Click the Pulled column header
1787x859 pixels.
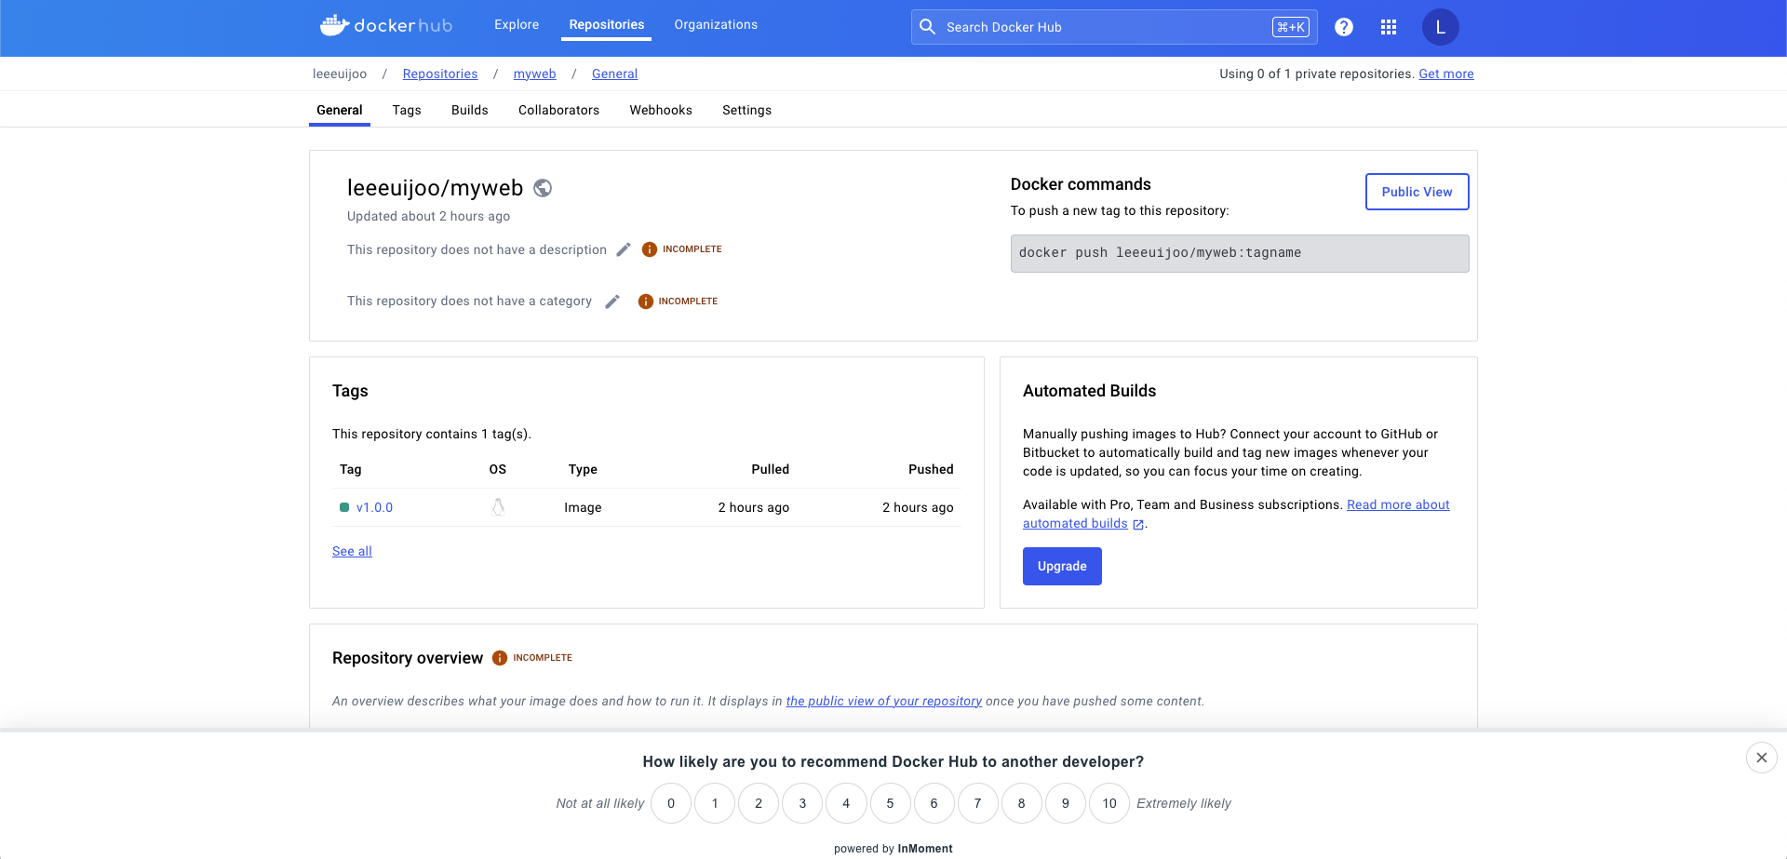pos(770,469)
